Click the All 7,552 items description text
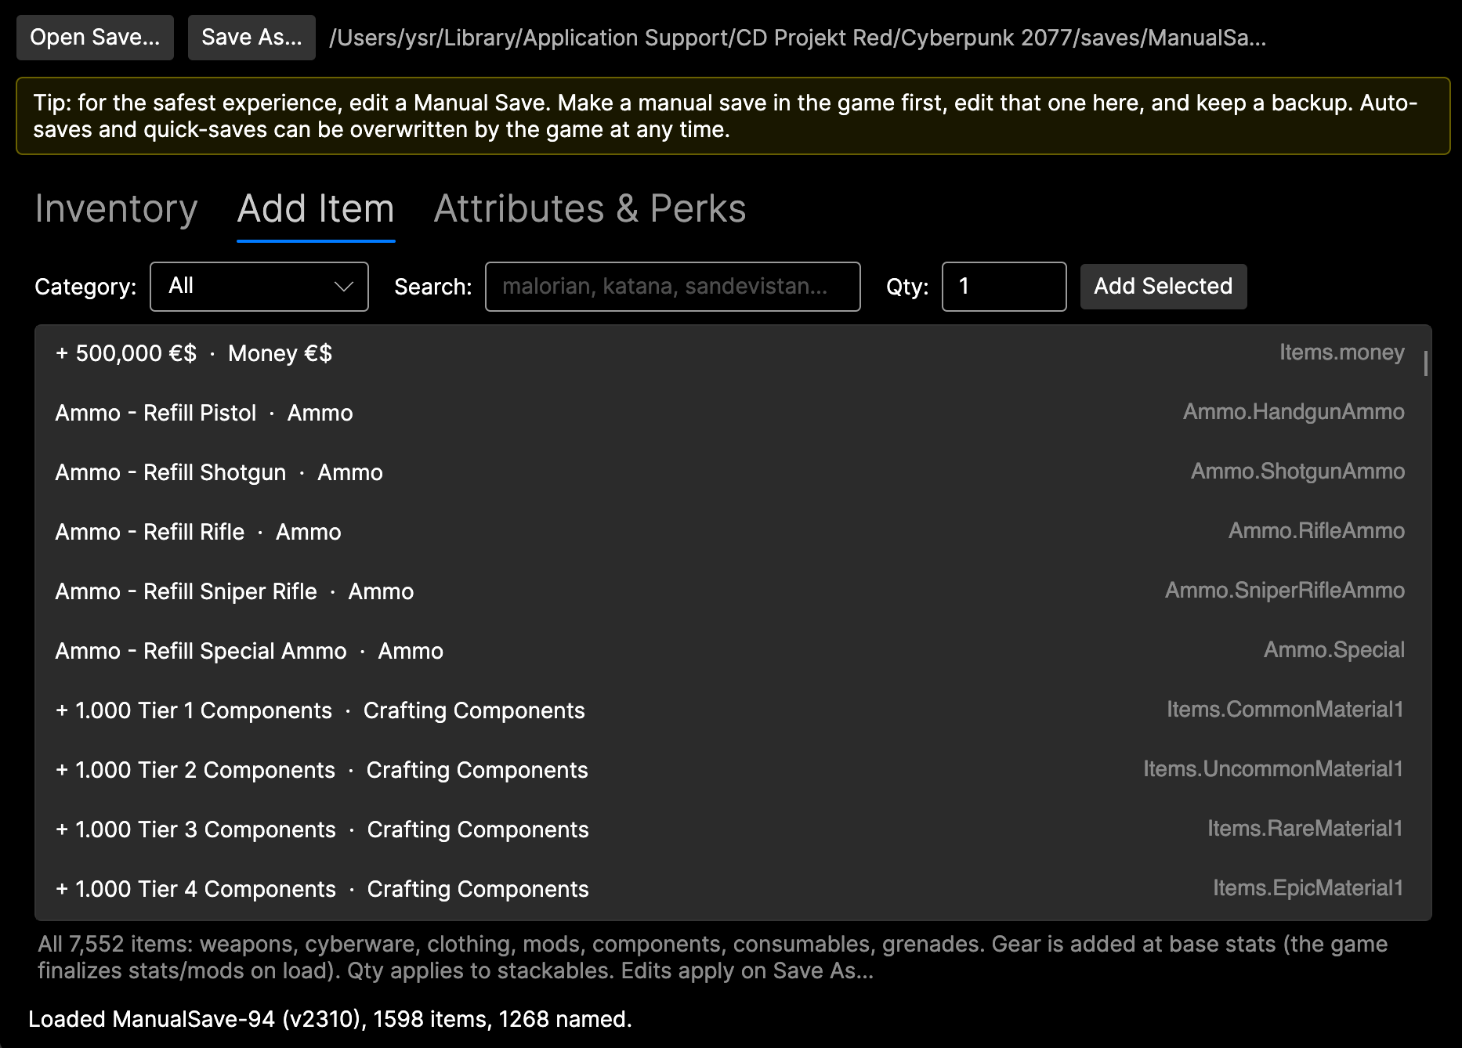This screenshot has width=1462, height=1048. coord(713,957)
